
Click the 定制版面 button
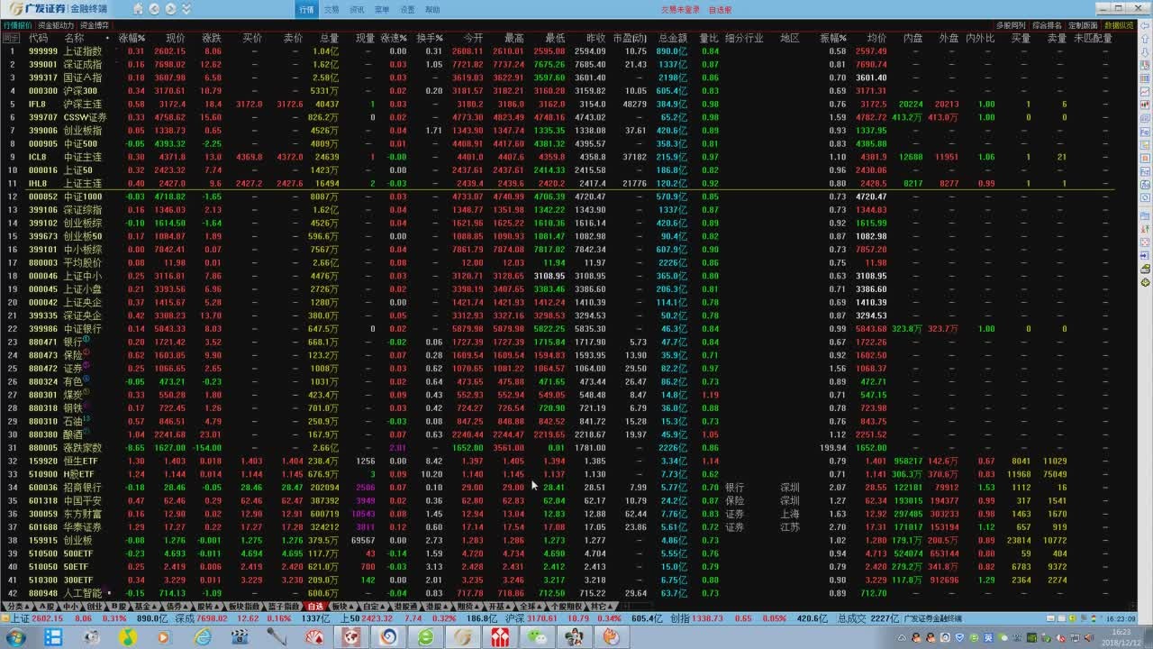1083,25
